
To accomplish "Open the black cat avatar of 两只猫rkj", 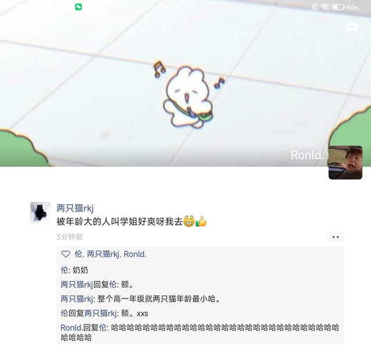I will [x=40, y=212].
